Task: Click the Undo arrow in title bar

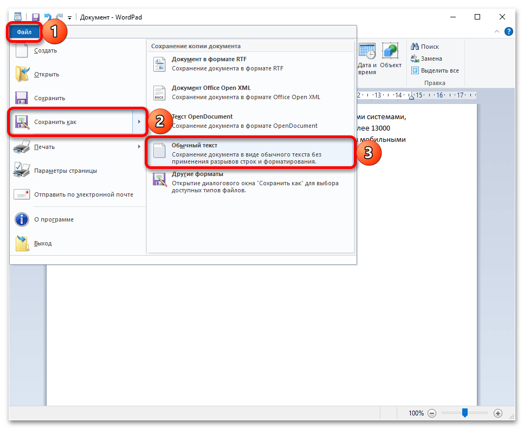Action: (x=48, y=17)
